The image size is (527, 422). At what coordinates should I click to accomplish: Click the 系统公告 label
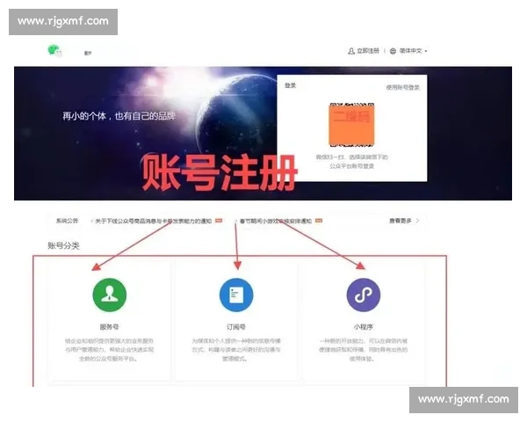pos(67,221)
